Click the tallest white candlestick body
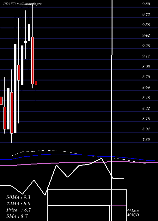Screen dimensions: 158x221 click(x=15, y=88)
